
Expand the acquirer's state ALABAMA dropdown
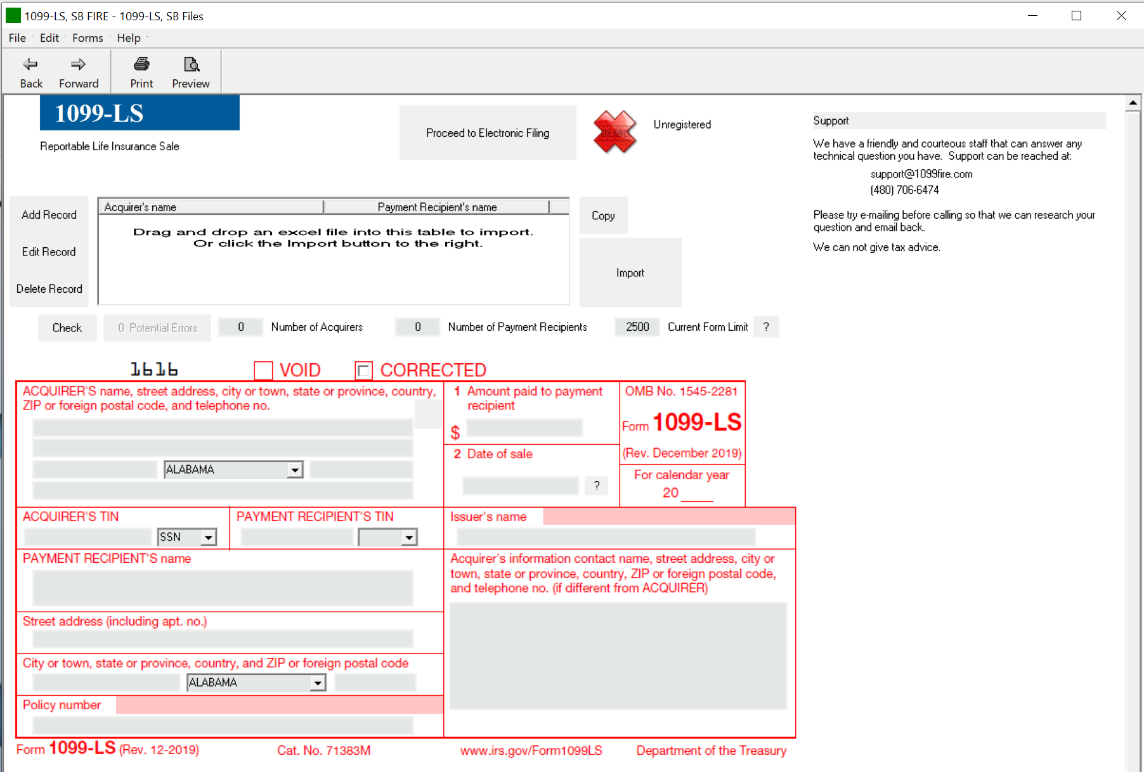[294, 470]
